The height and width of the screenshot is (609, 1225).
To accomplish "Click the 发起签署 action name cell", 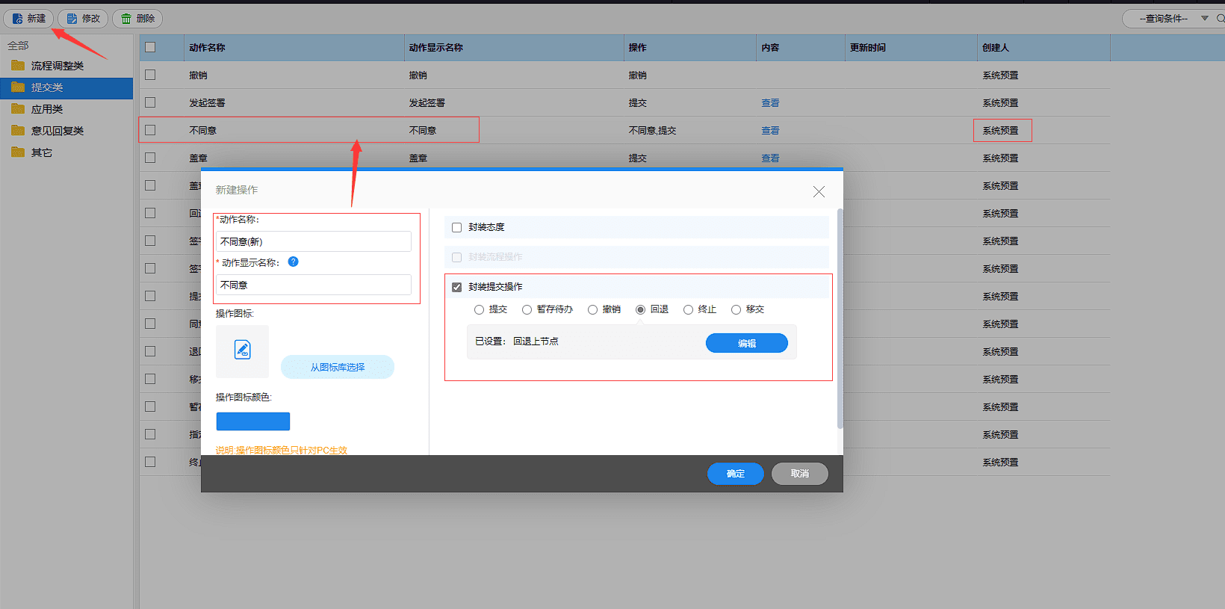I will (207, 103).
